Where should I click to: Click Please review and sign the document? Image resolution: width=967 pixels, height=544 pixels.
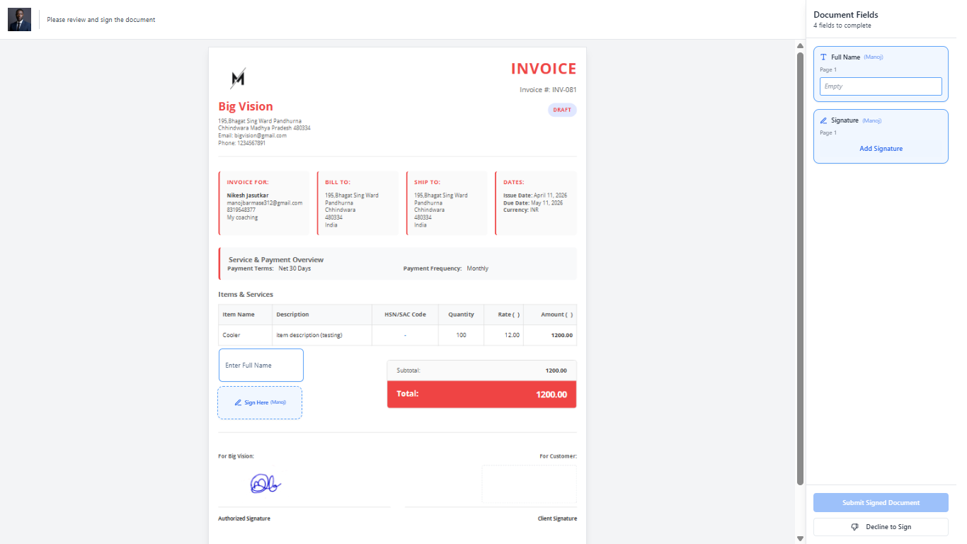click(x=101, y=20)
